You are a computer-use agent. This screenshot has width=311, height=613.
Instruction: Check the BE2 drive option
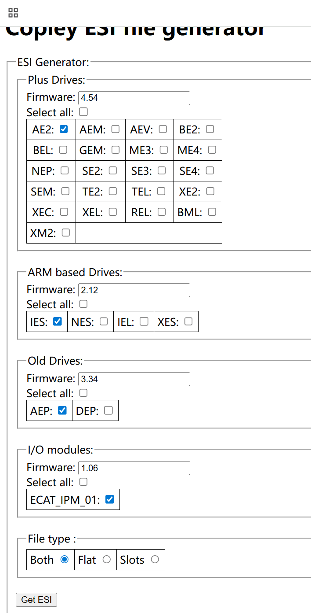coord(210,129)
